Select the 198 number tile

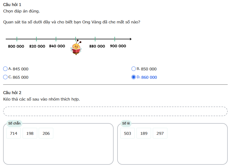[30, 133]
